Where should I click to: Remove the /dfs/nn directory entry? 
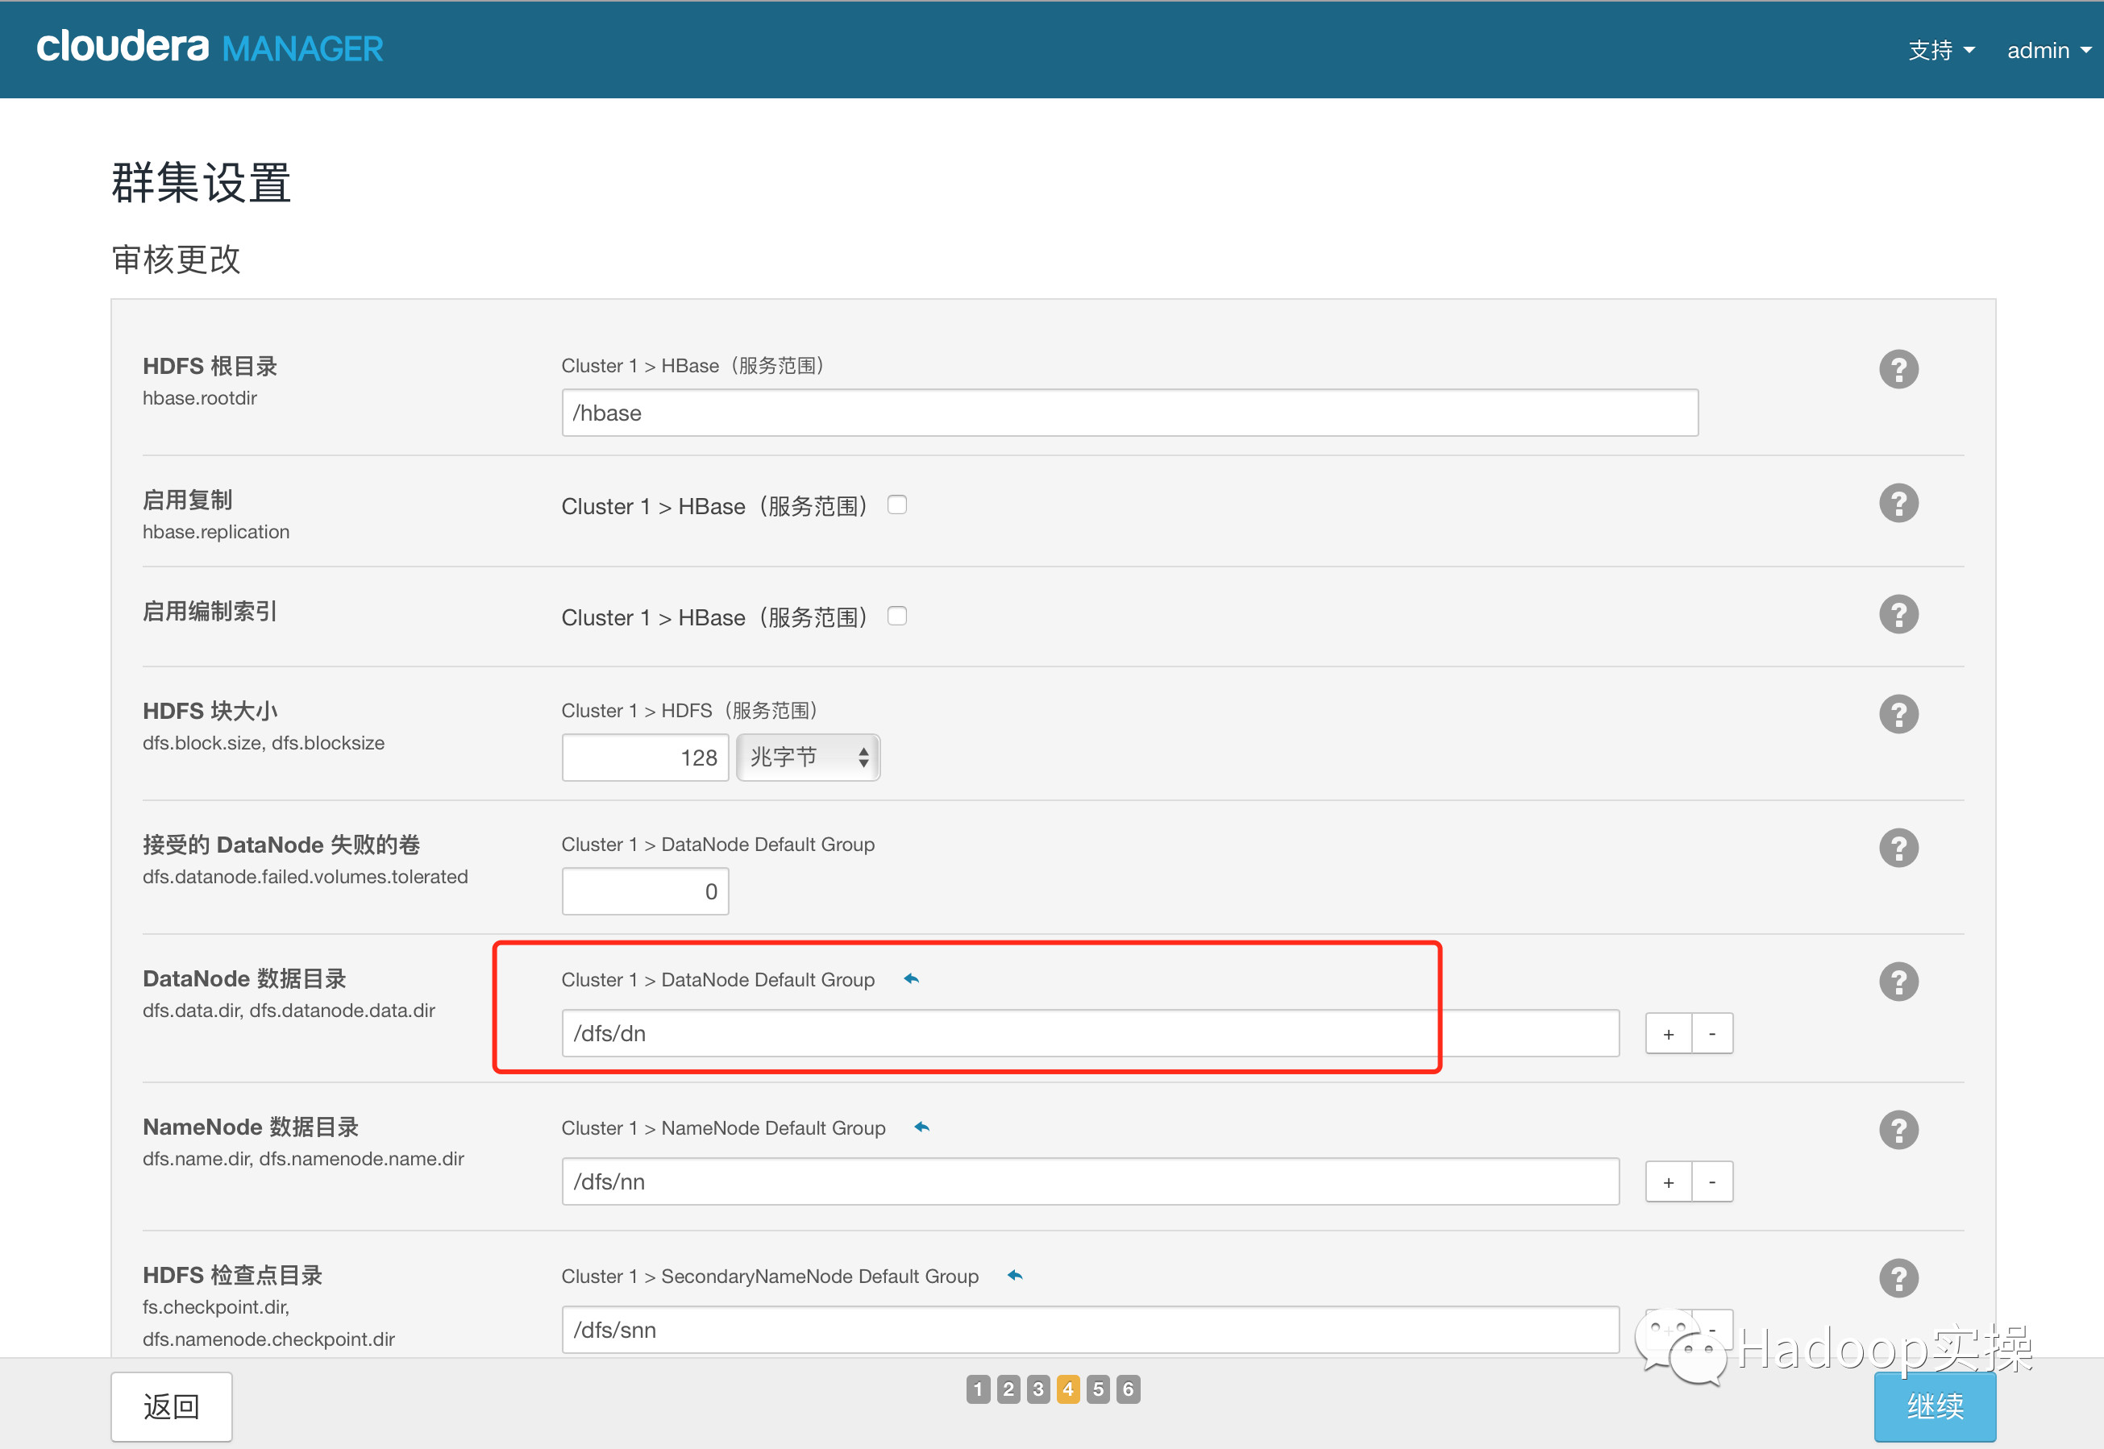pos(1712,1182)
